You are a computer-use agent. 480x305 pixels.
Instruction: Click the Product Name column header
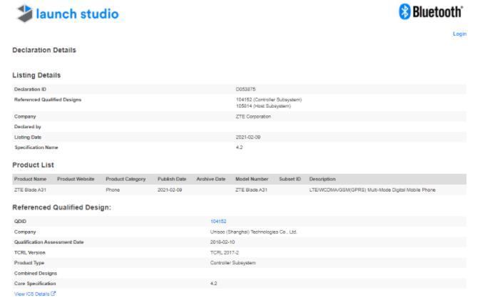point(30,179)
